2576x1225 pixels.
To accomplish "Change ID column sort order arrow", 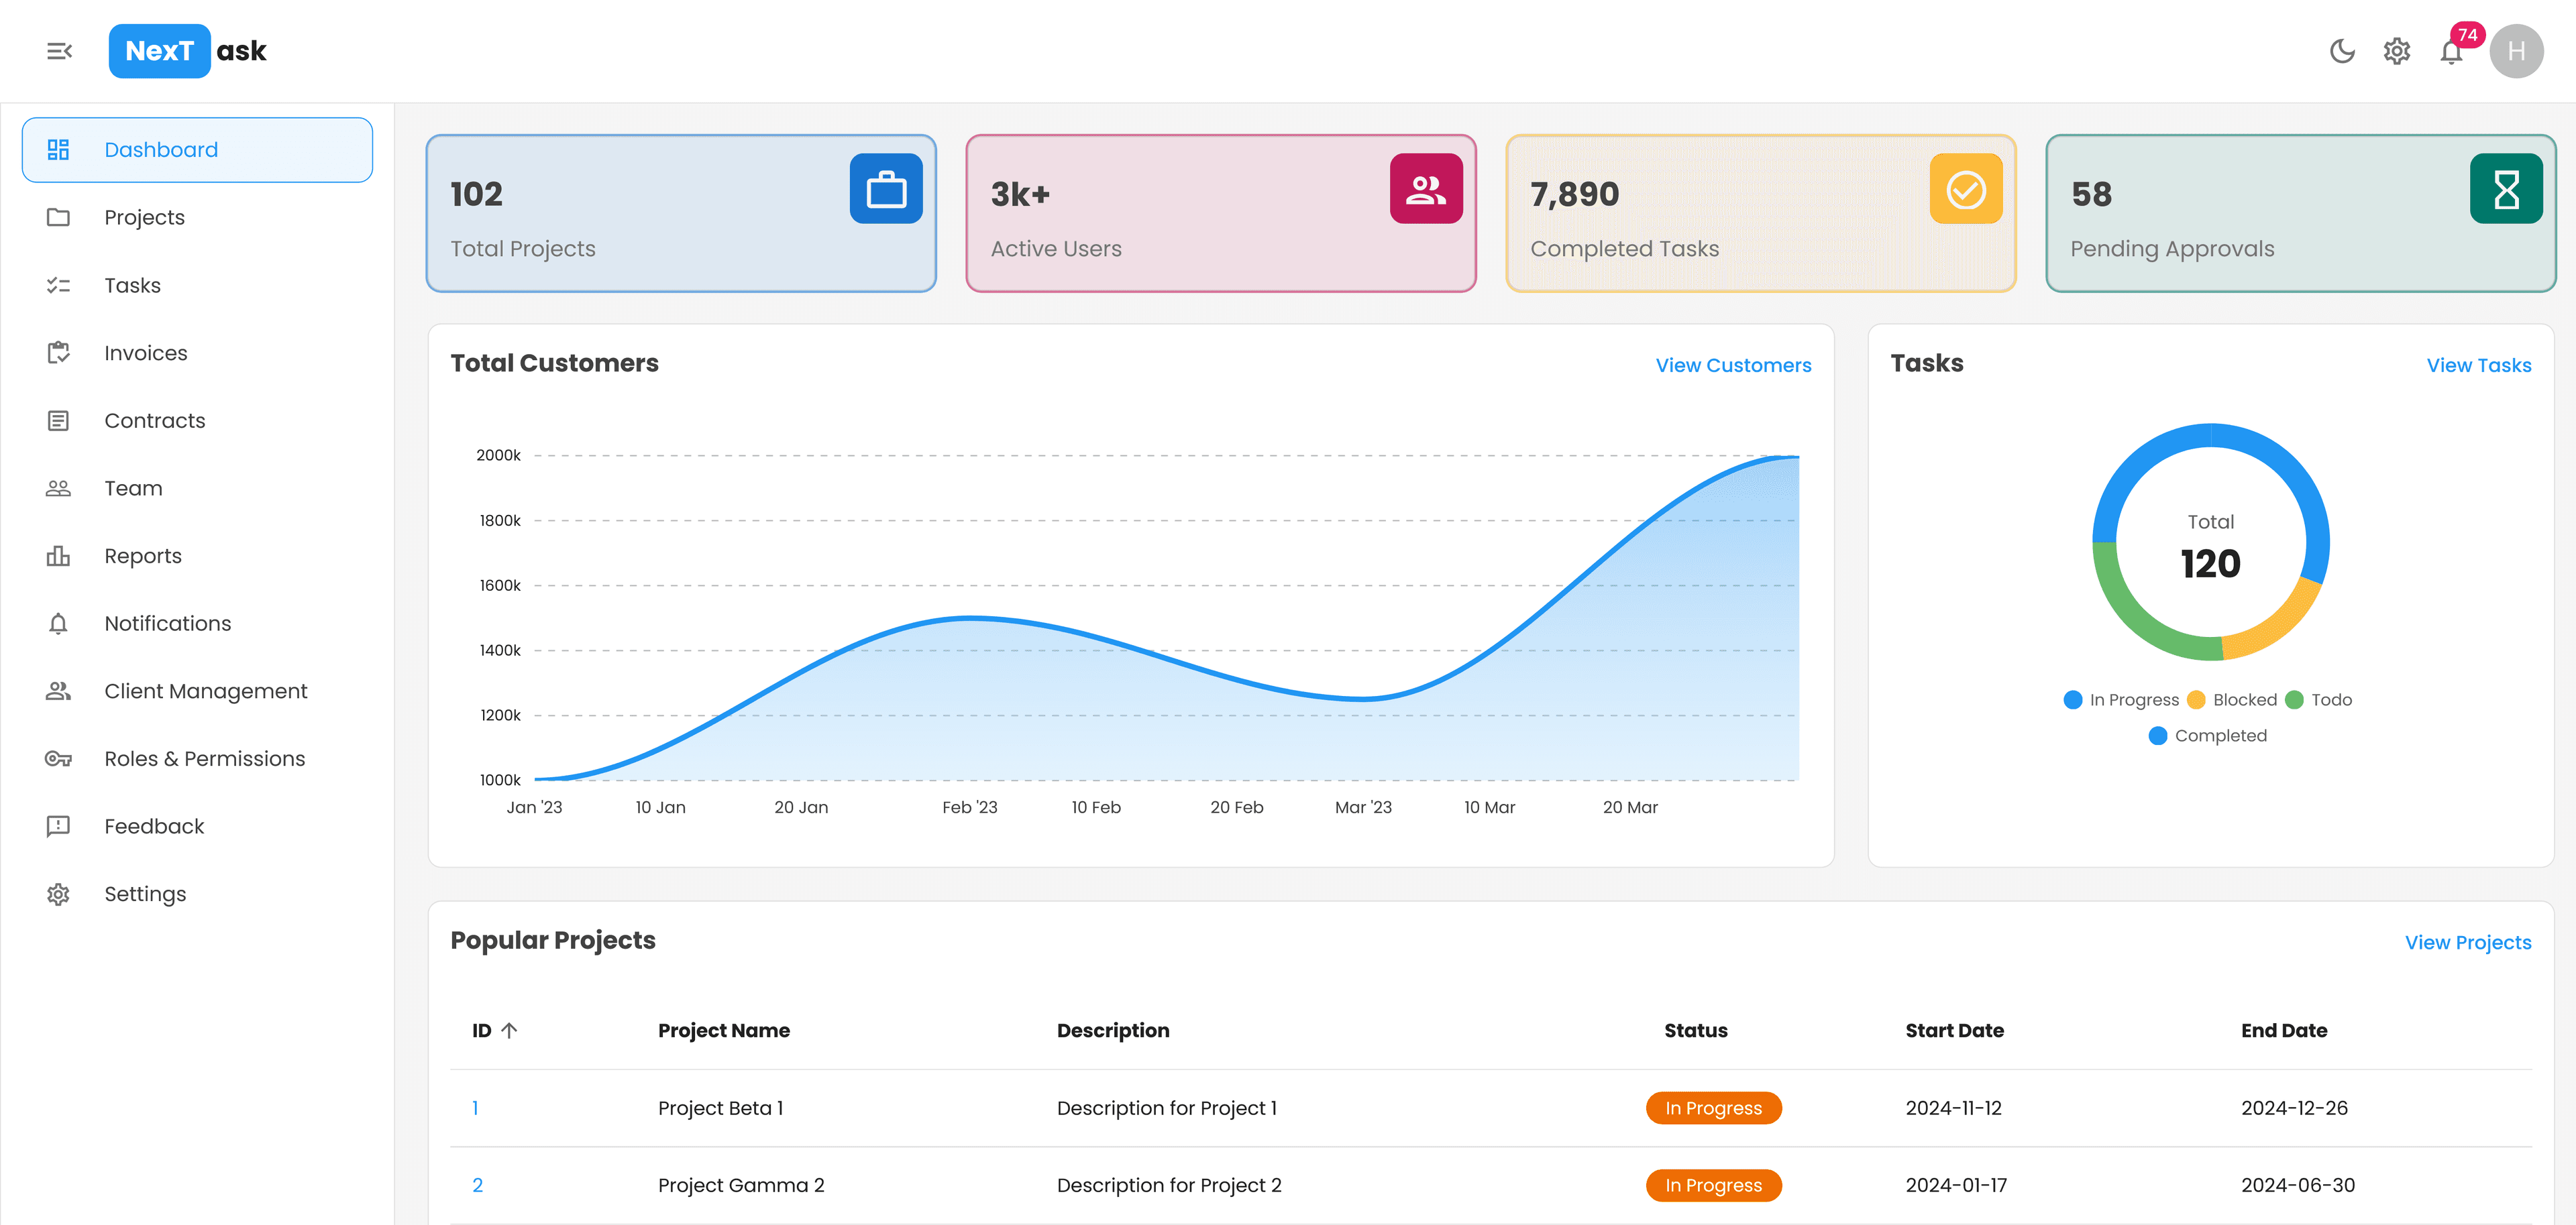I will click(x=510, y=1029).
